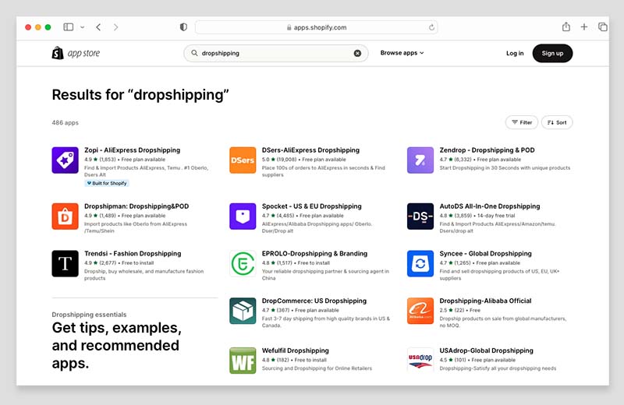Open the Trendsi black T icon
This screenshot has width=624, height=405.
pos(65,263)
